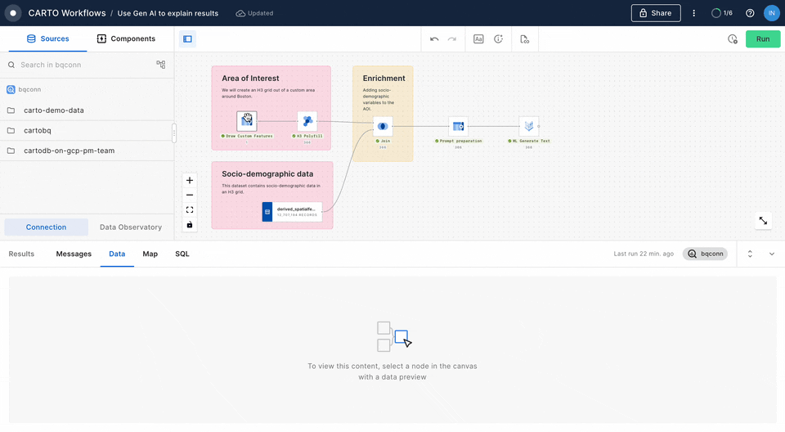Click the Join node icon

point(383,126)
